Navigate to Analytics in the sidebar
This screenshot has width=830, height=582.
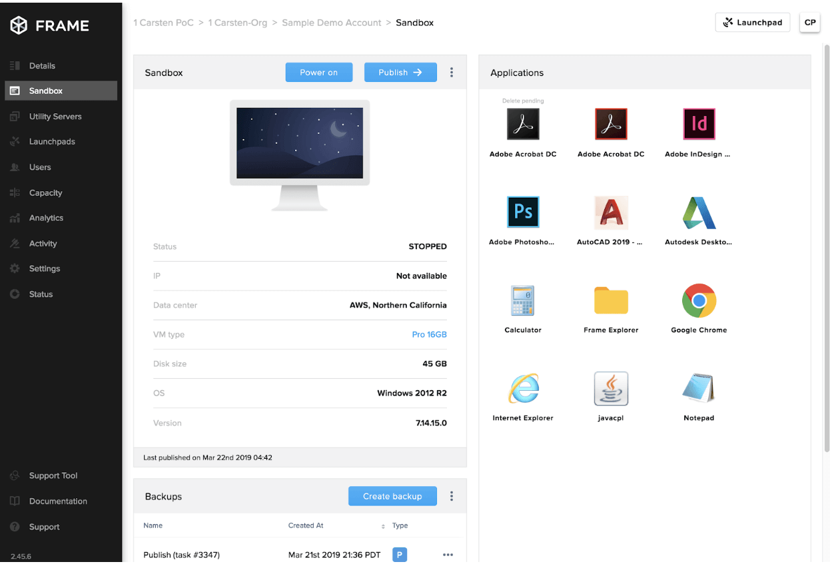pos(46,218)
